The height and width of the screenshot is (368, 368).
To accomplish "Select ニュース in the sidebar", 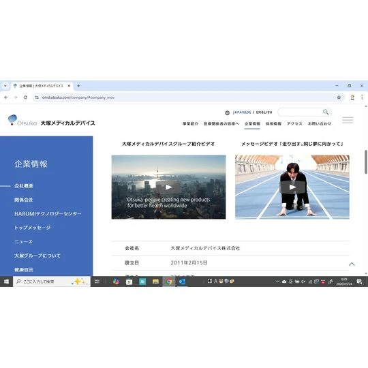I will tap(23, 242).
